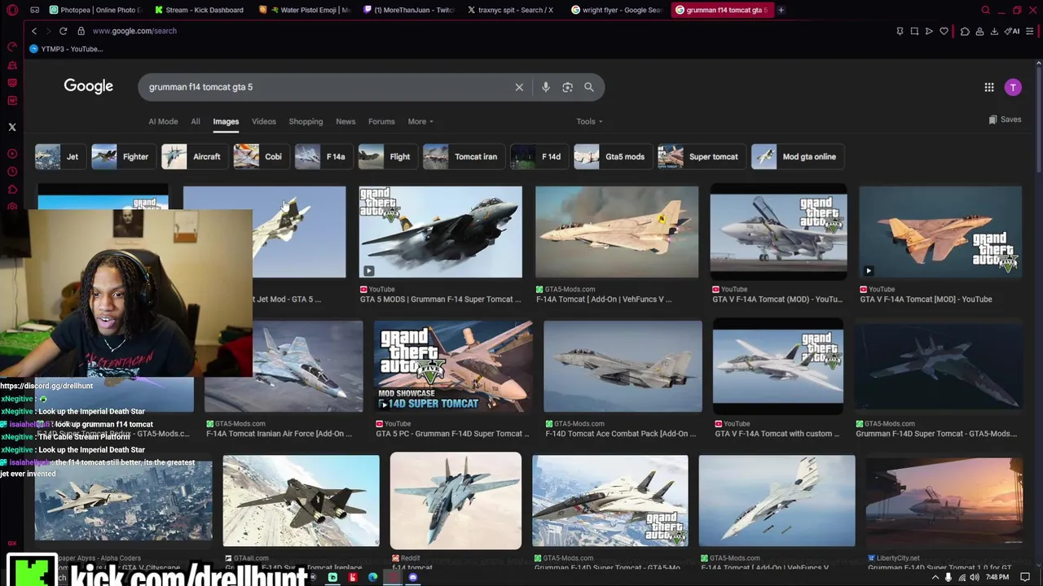1043x586 pixels.
Task: Switch to Photopea browser tab
Action: (95, 10)
